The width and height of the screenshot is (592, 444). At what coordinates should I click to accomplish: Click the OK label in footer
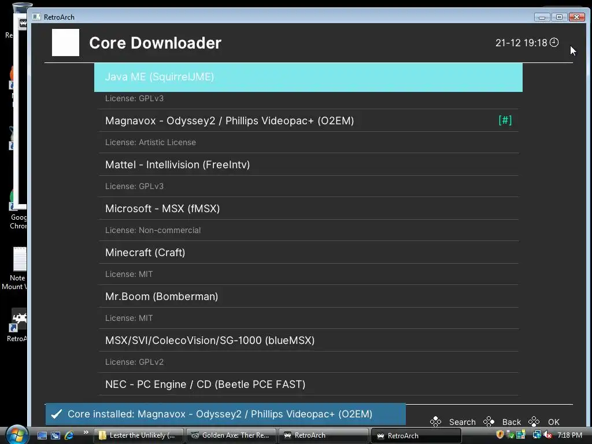pos(553,422)
